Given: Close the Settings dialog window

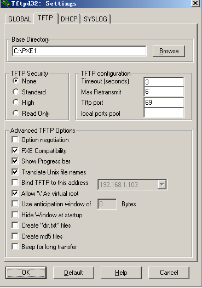Looking at the screenshot, I should pos(195,3).
